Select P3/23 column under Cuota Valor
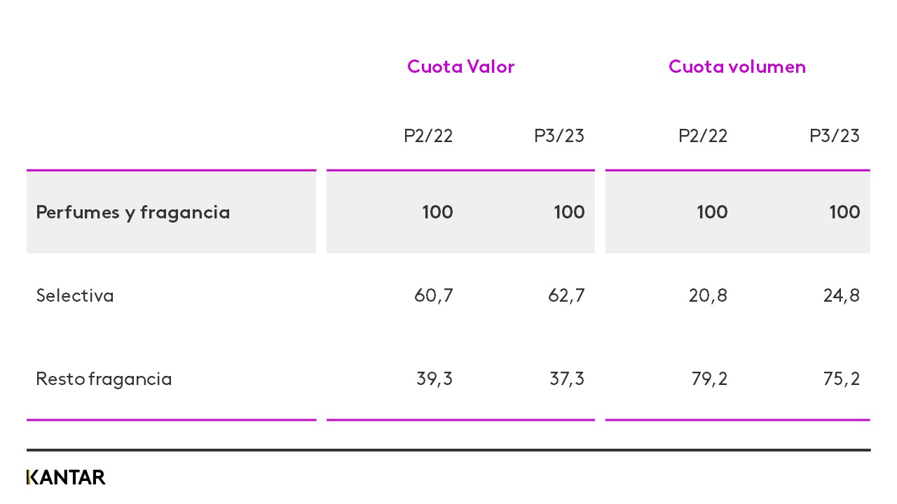This screenshot has width=897, height=504. click(559, 136)
